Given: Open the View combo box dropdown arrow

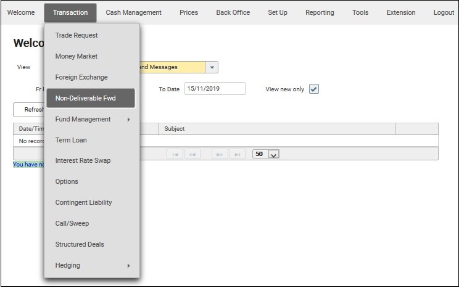Looking at the screenshot, I should [212, 67].
